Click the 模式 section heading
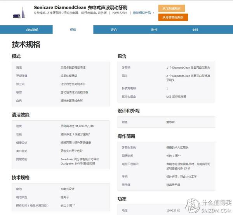Screen dimensions: 233x215 click(16, 56)
